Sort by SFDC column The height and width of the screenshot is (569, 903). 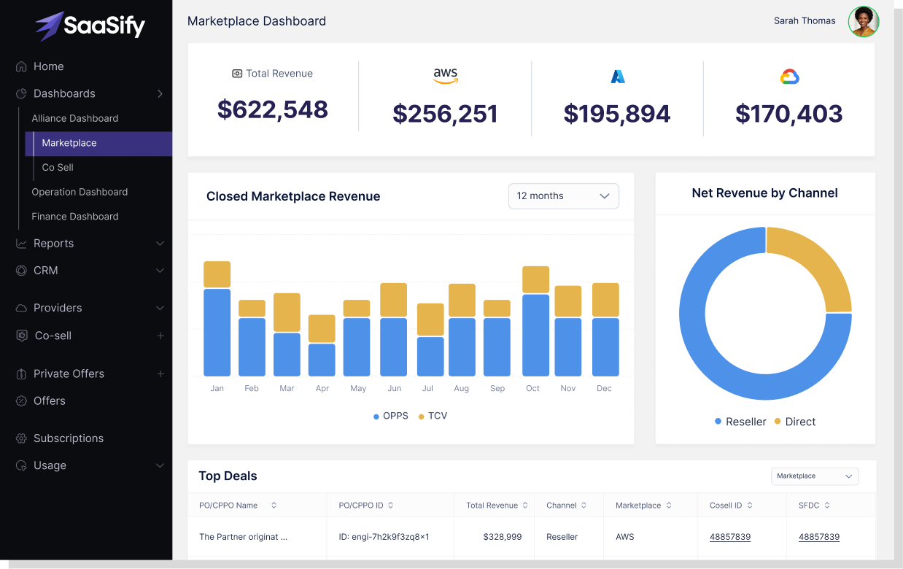coord(827,506)
